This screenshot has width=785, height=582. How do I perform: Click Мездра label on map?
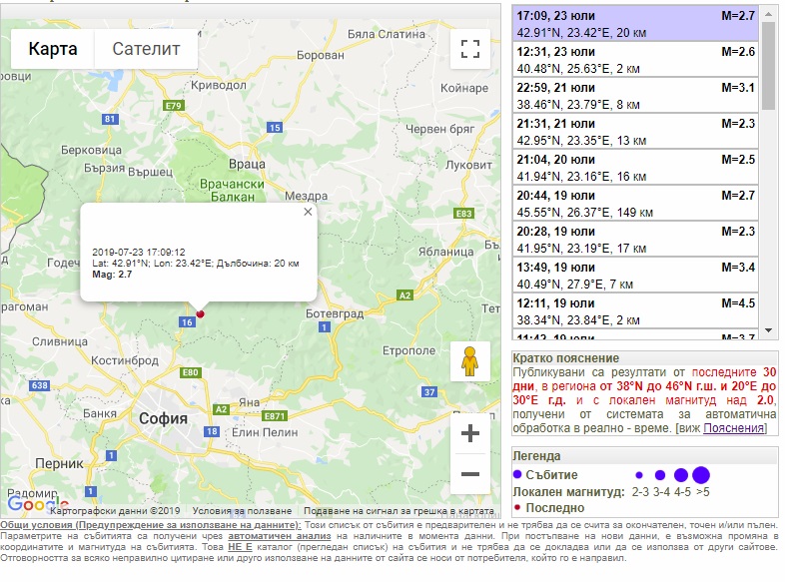(306, 197)
